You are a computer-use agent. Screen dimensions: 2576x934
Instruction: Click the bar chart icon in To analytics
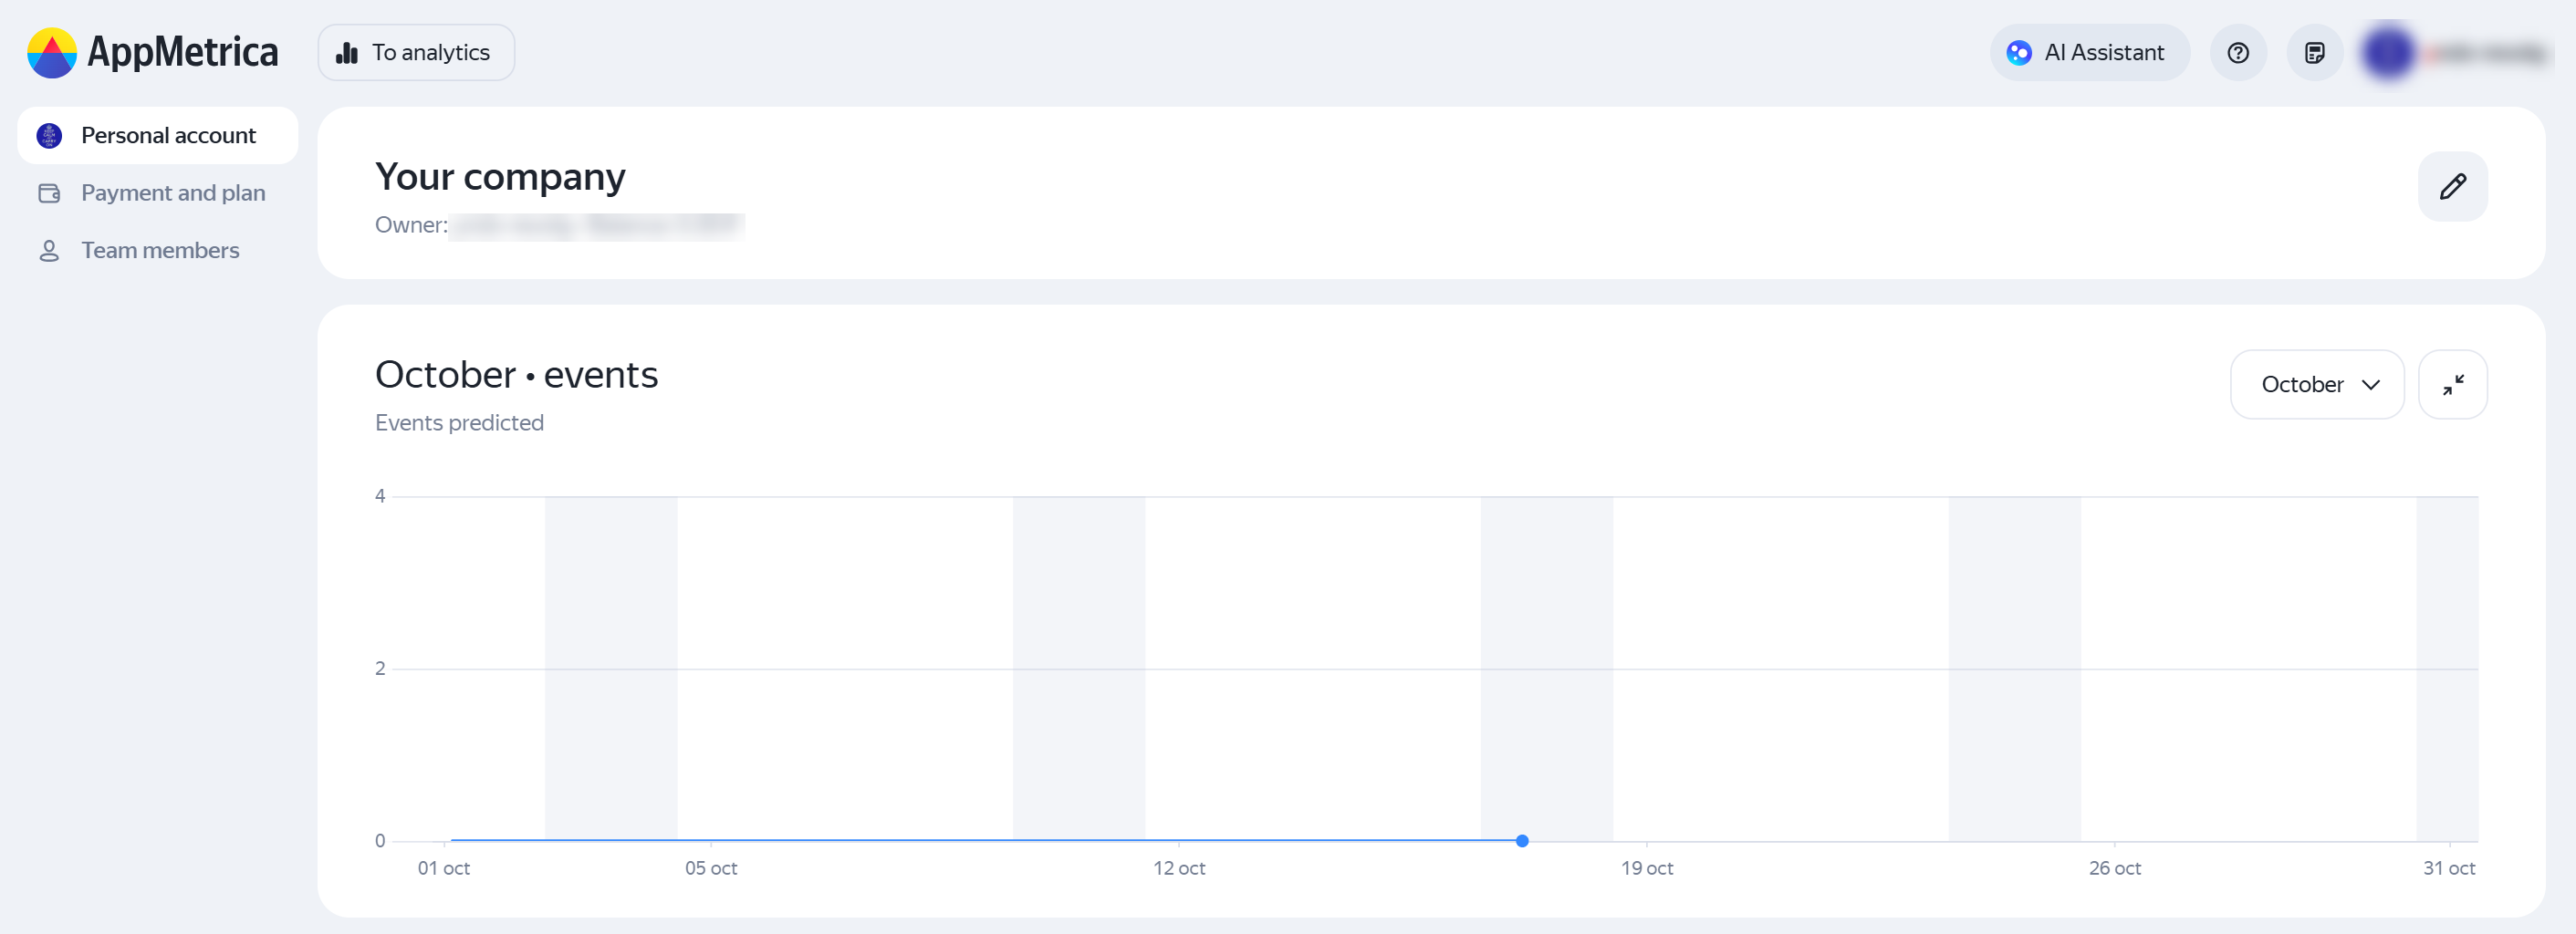[347, 53]
